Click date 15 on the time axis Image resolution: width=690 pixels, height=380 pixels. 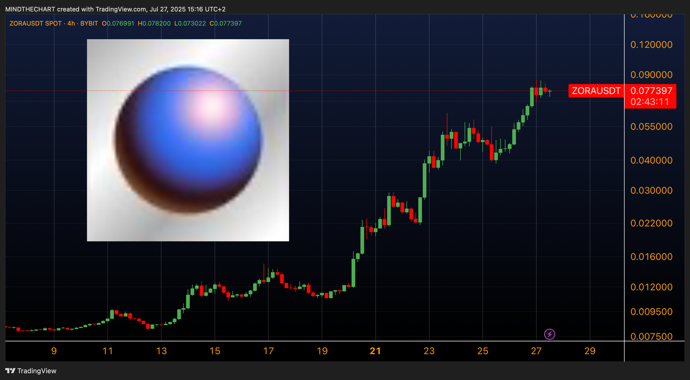pos(215,351)
